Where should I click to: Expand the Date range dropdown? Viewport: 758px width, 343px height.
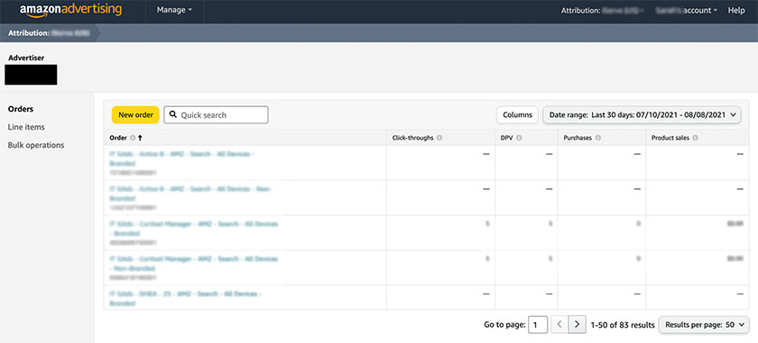[642, 115]
